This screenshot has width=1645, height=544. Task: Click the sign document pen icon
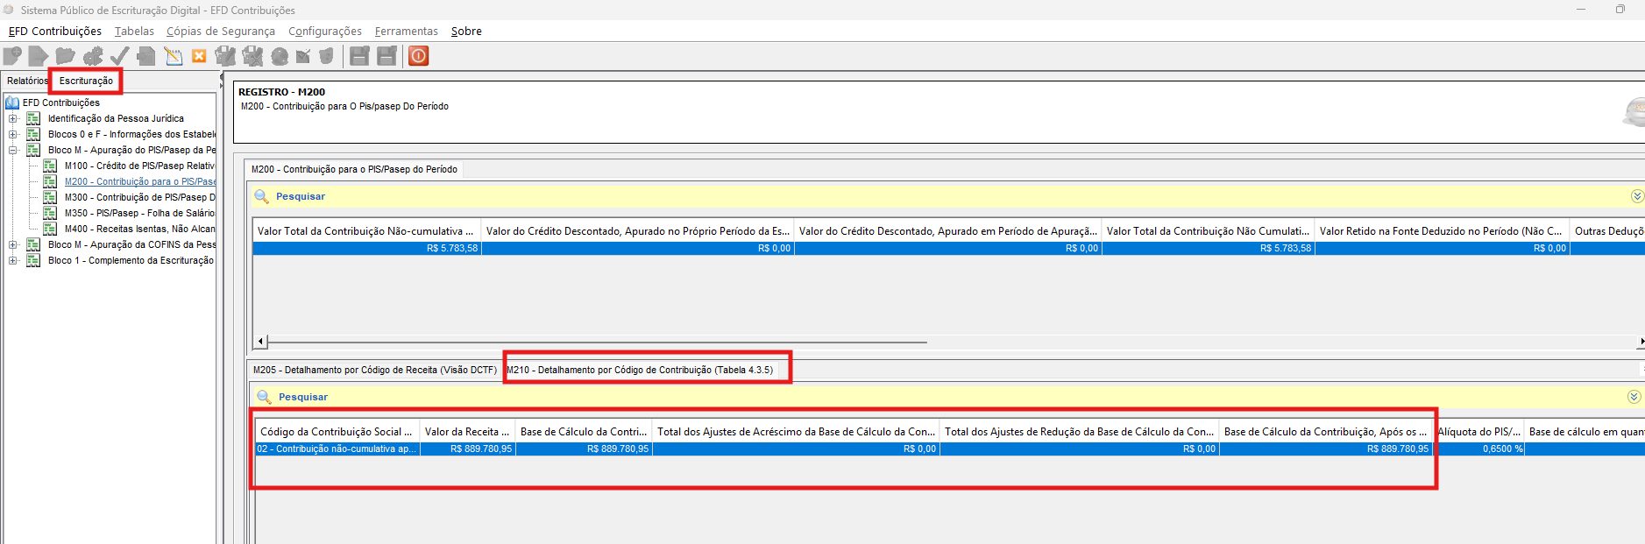click(x=226, y=57)
